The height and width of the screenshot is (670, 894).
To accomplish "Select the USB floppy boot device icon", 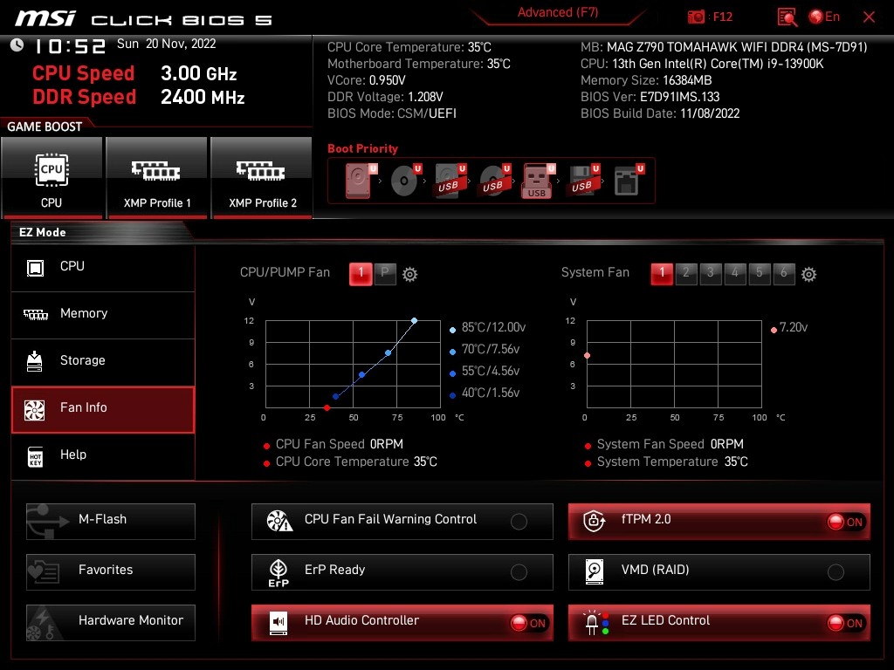I will tap(582, 180).
